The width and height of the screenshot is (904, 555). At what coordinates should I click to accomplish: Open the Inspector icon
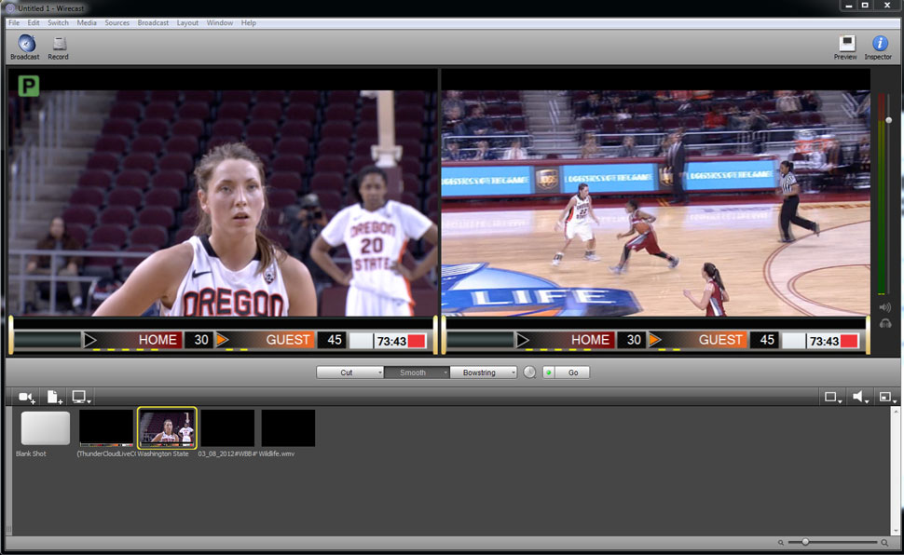pos(878,45)
